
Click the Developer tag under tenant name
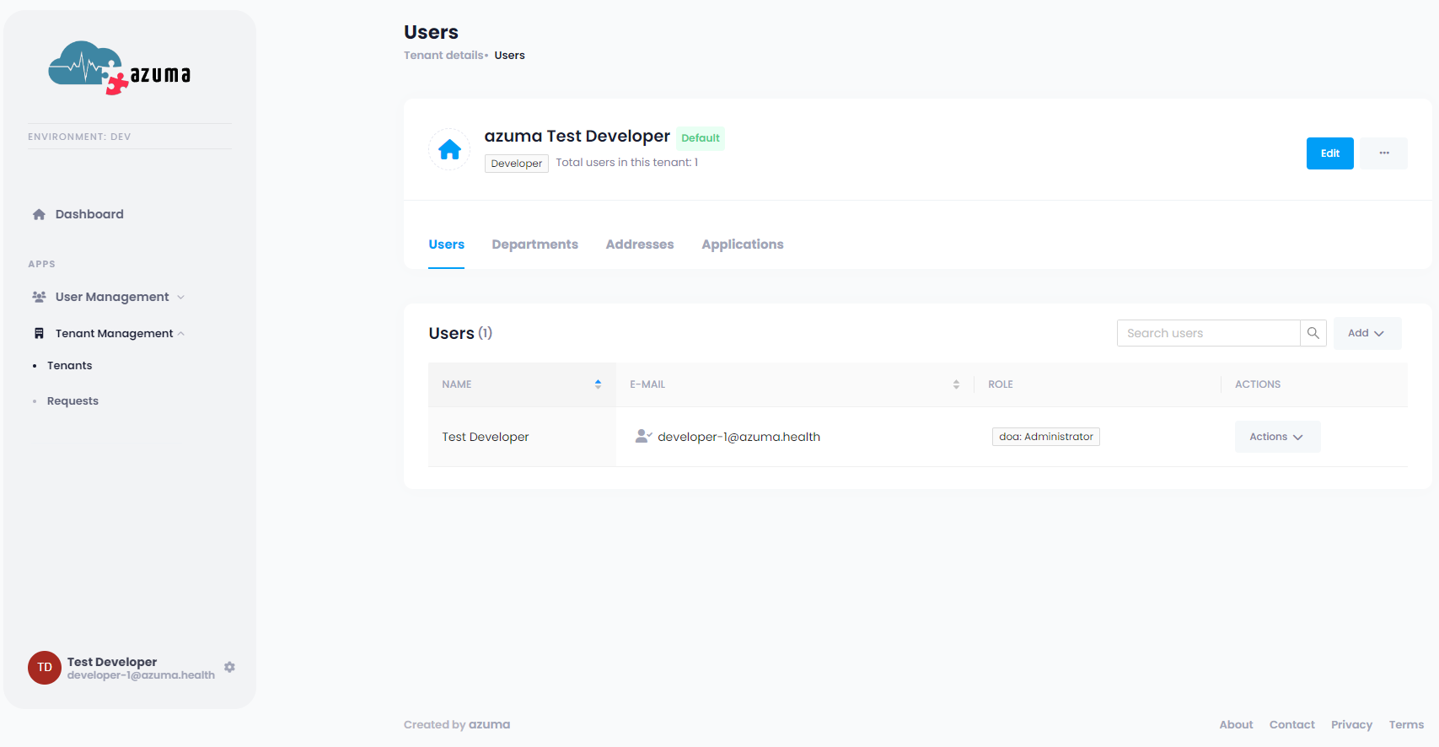516,164
